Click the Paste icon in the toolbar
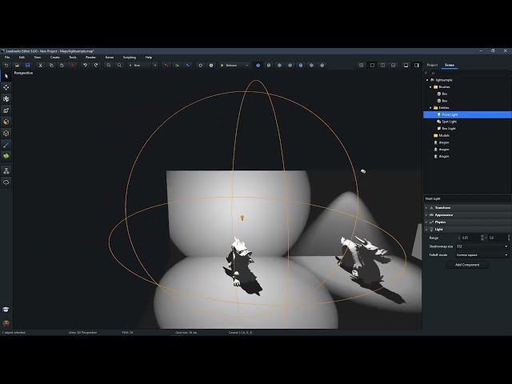Image resolution: width=512 pixels, height=384 pixels. pos(62,66)
